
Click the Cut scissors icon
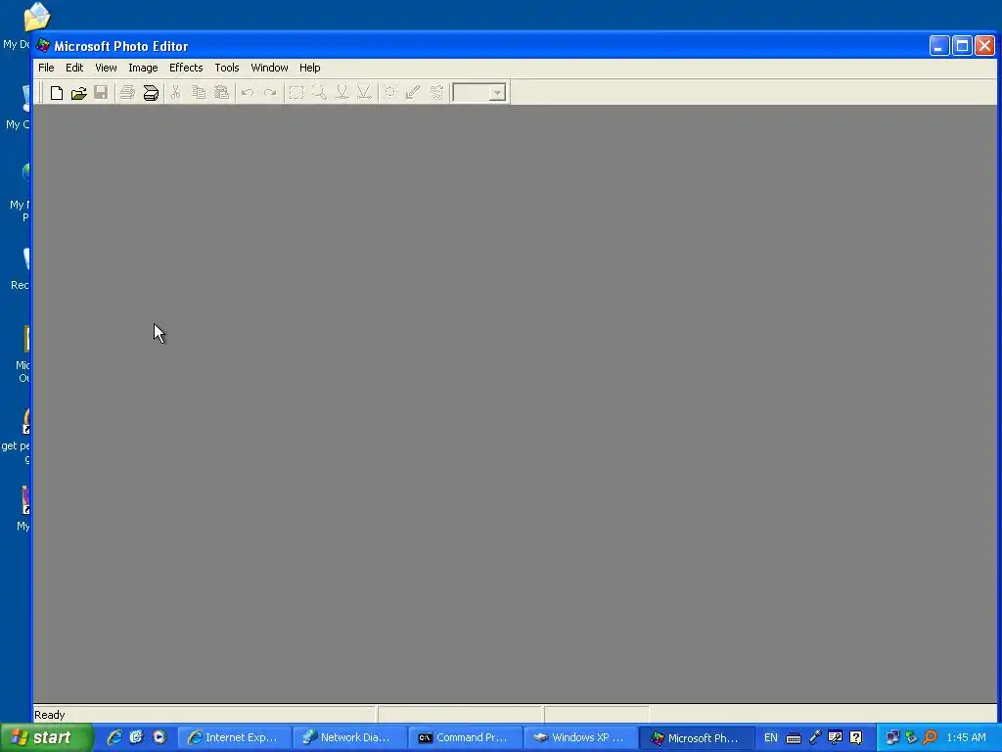click(x=176, y=93)
